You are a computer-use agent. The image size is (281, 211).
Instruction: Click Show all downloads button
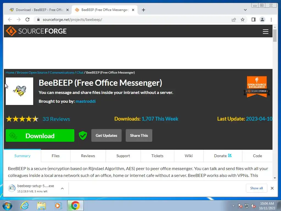tap(257, 188)
